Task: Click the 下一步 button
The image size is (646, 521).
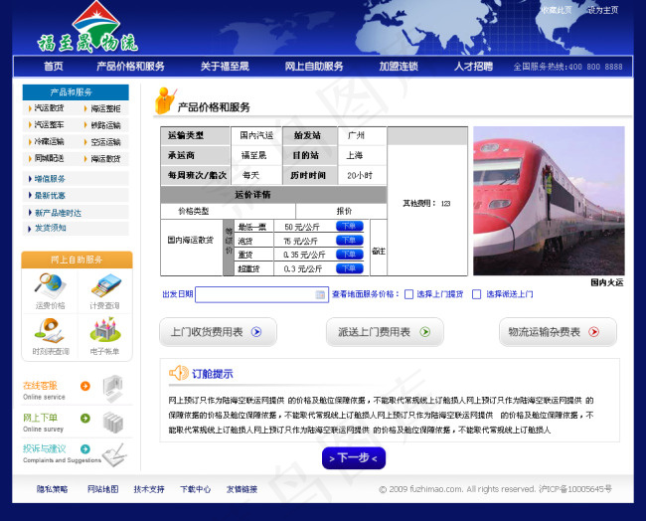Action: 353,458
